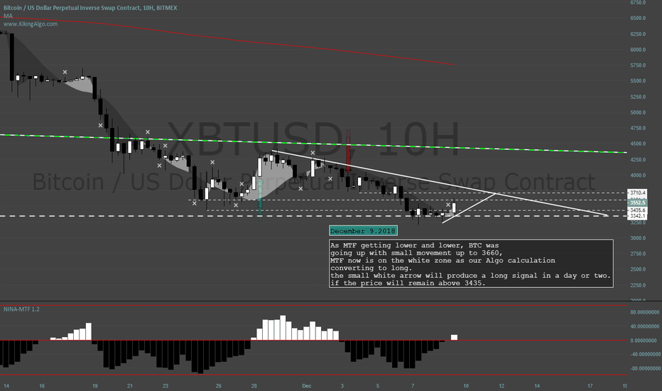Click -80.00000000 on the indicator scale
Viewport: 662px width, 391px height.
(644, 368)
